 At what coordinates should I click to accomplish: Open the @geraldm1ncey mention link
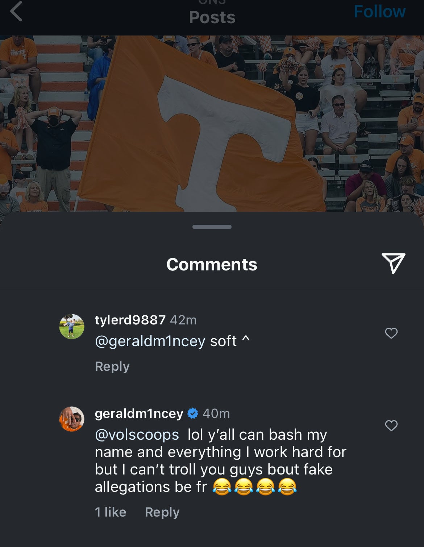150,341
